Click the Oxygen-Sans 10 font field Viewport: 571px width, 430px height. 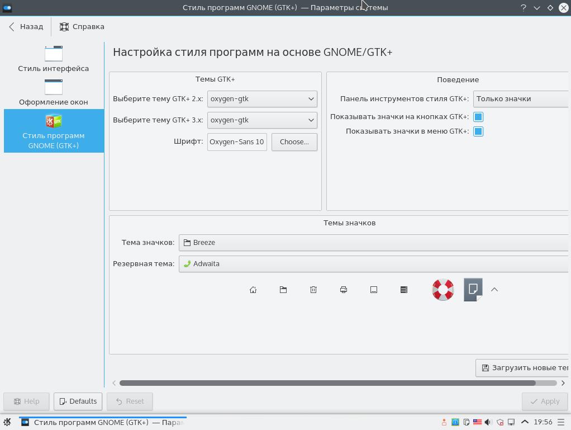pos(237,142)
